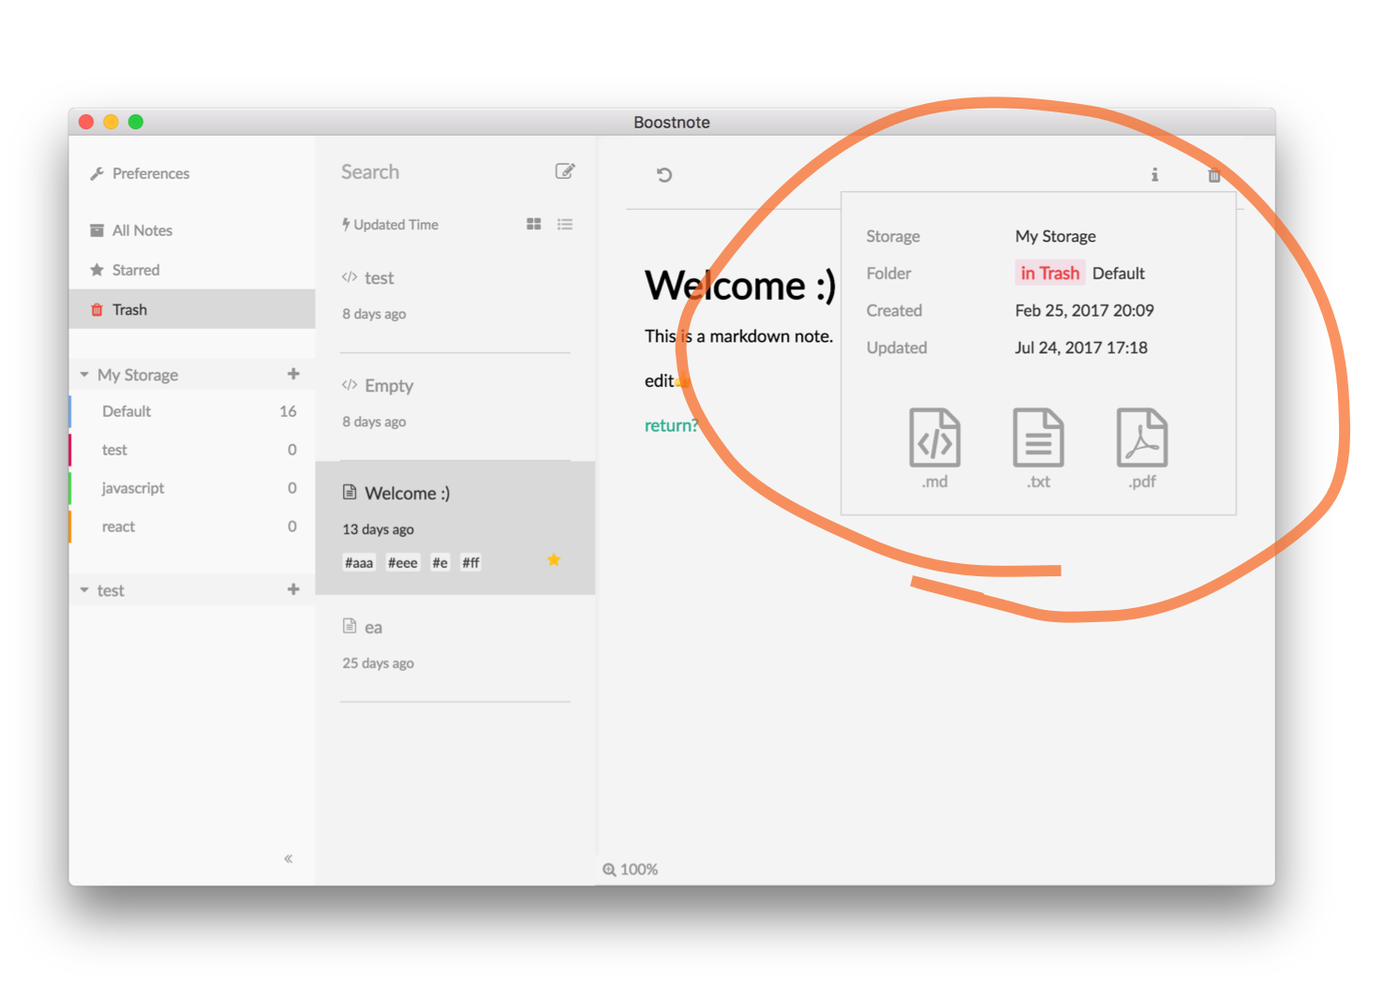Viewport: 1383px width, 995px height.
Task: Click the new note compose icon
Action: pyautogui.click(x=565, y=171)
